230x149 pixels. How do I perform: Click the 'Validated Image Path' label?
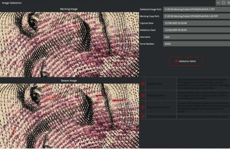tap(151, 9)
